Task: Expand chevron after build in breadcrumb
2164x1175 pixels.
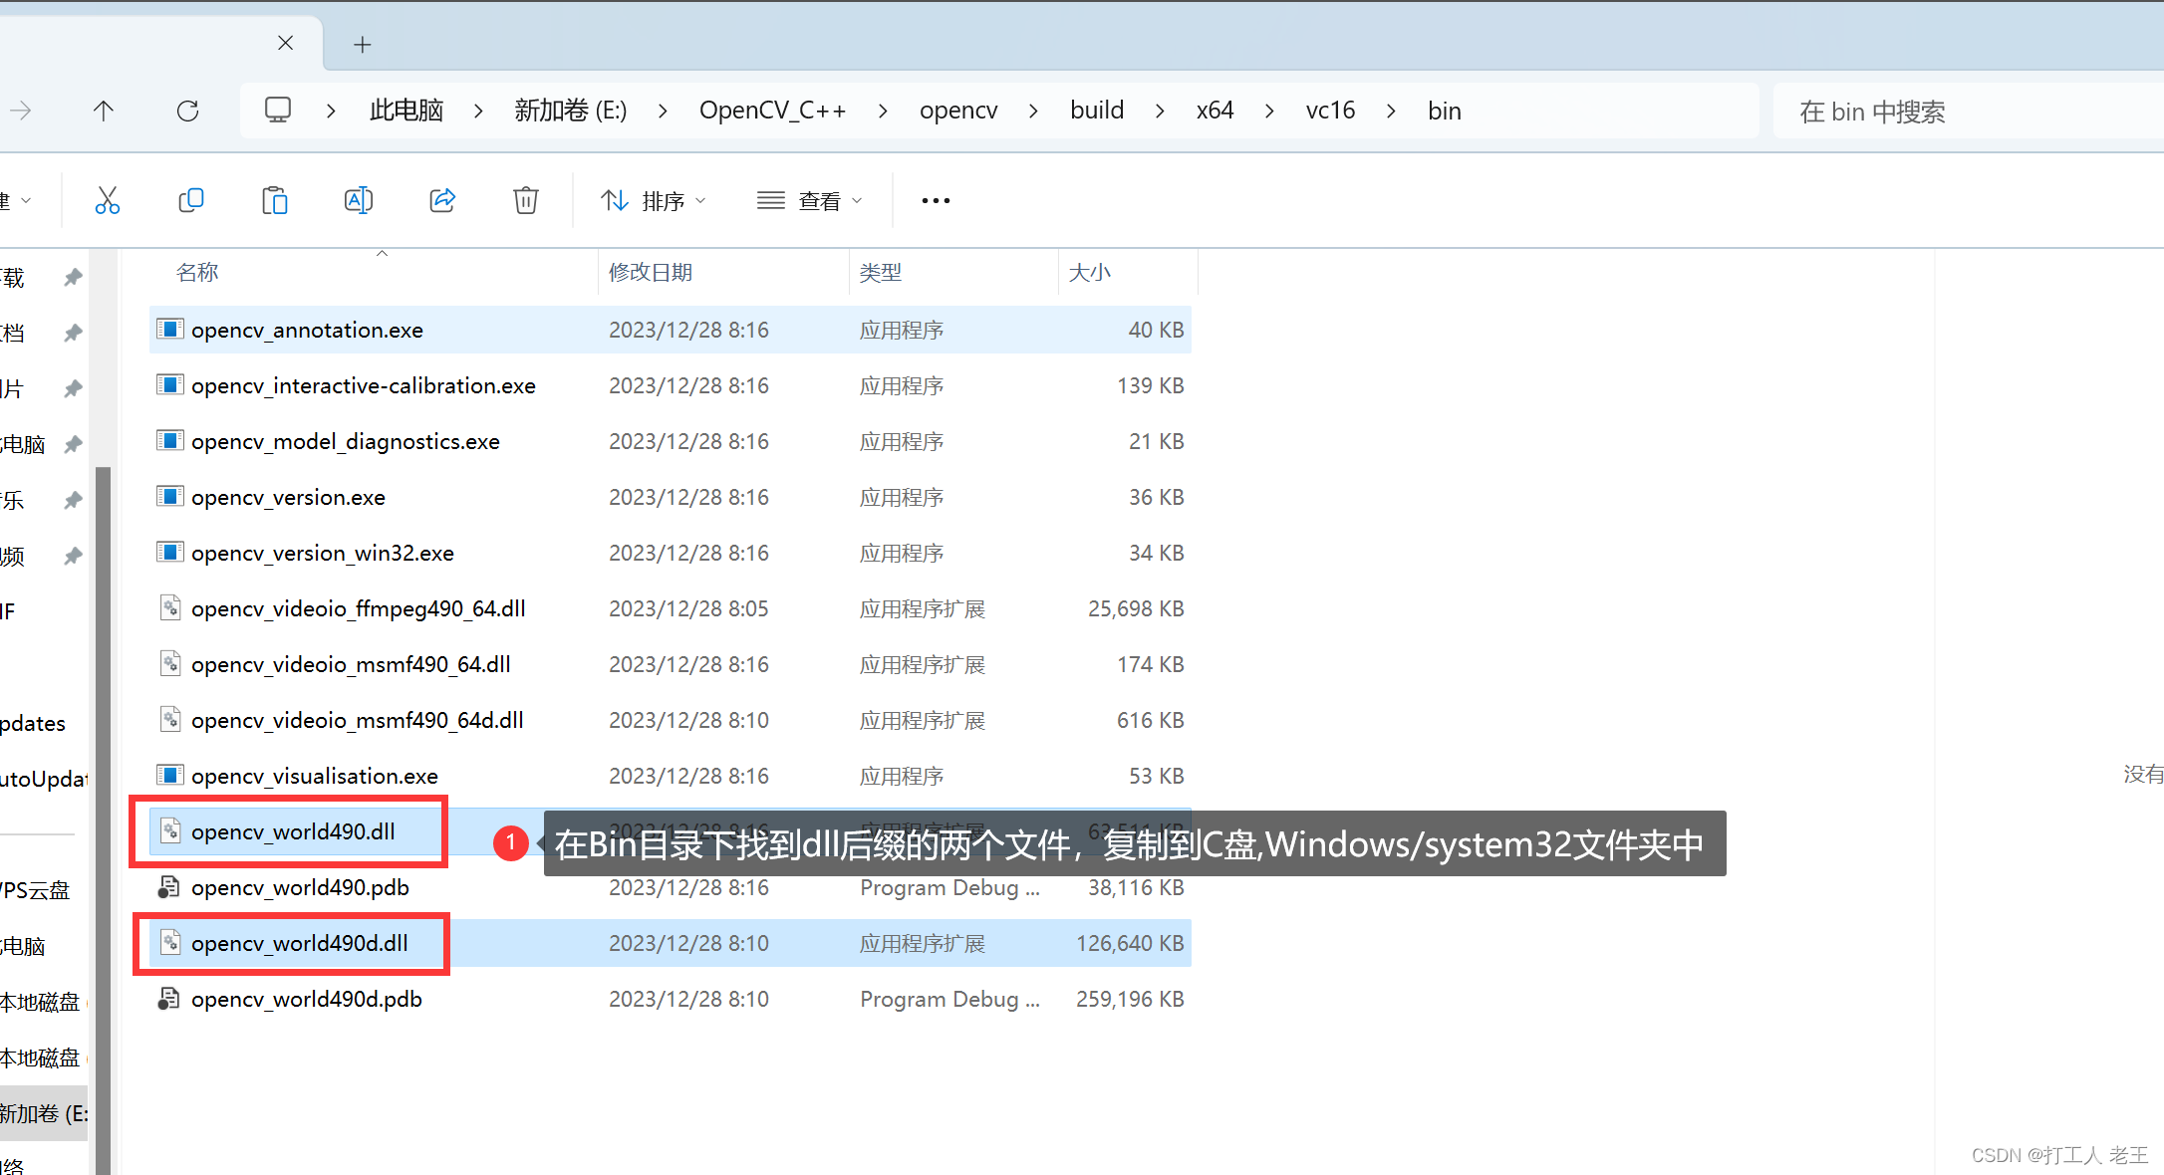Action: coord(1160,111)
